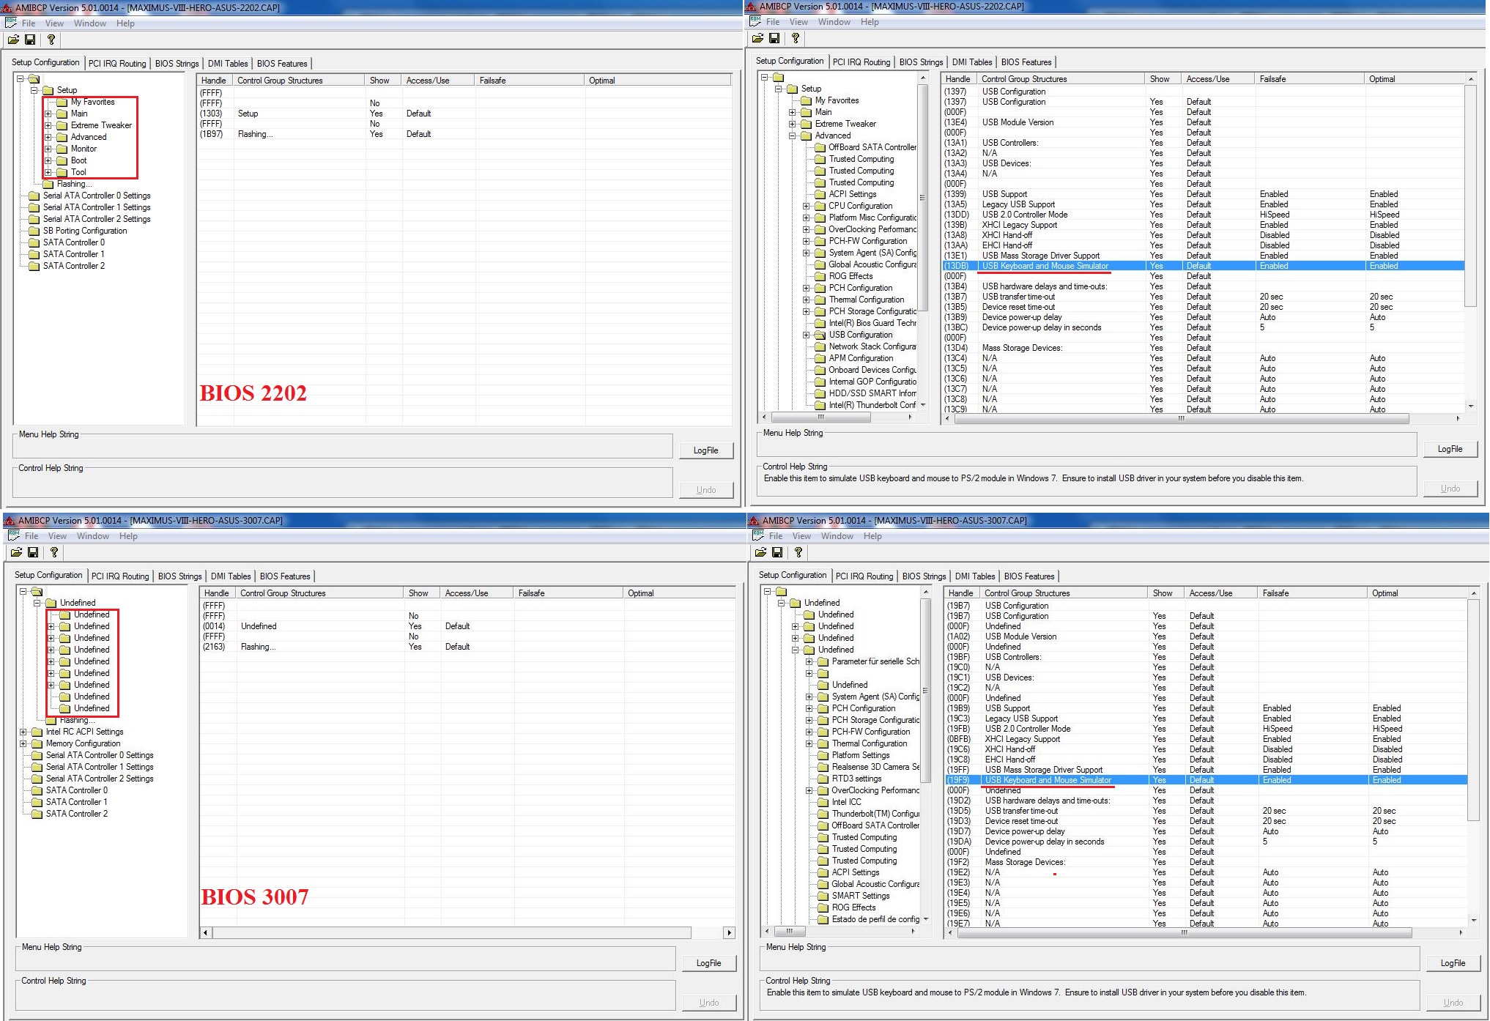The image size is (1490, 1021).
Task: Click the LogFile button in the top-right window
Action: [1450, 449]
